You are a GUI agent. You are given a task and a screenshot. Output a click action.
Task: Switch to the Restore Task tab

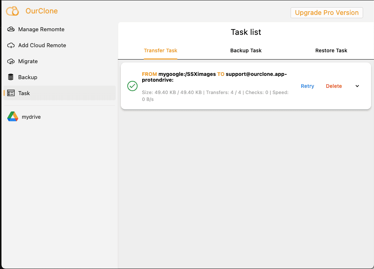(x=331, y=50)
